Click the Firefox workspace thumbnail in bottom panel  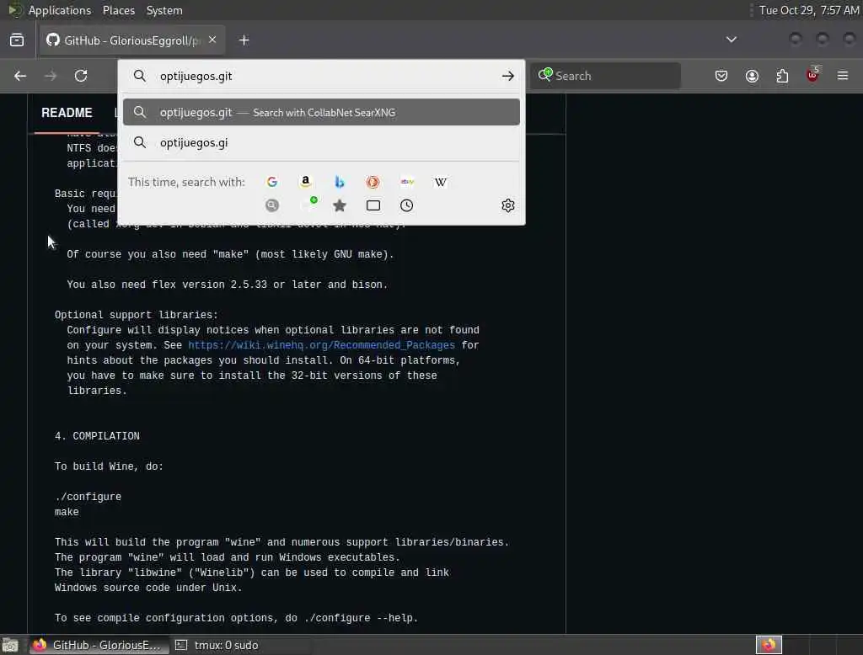(769, 645)
